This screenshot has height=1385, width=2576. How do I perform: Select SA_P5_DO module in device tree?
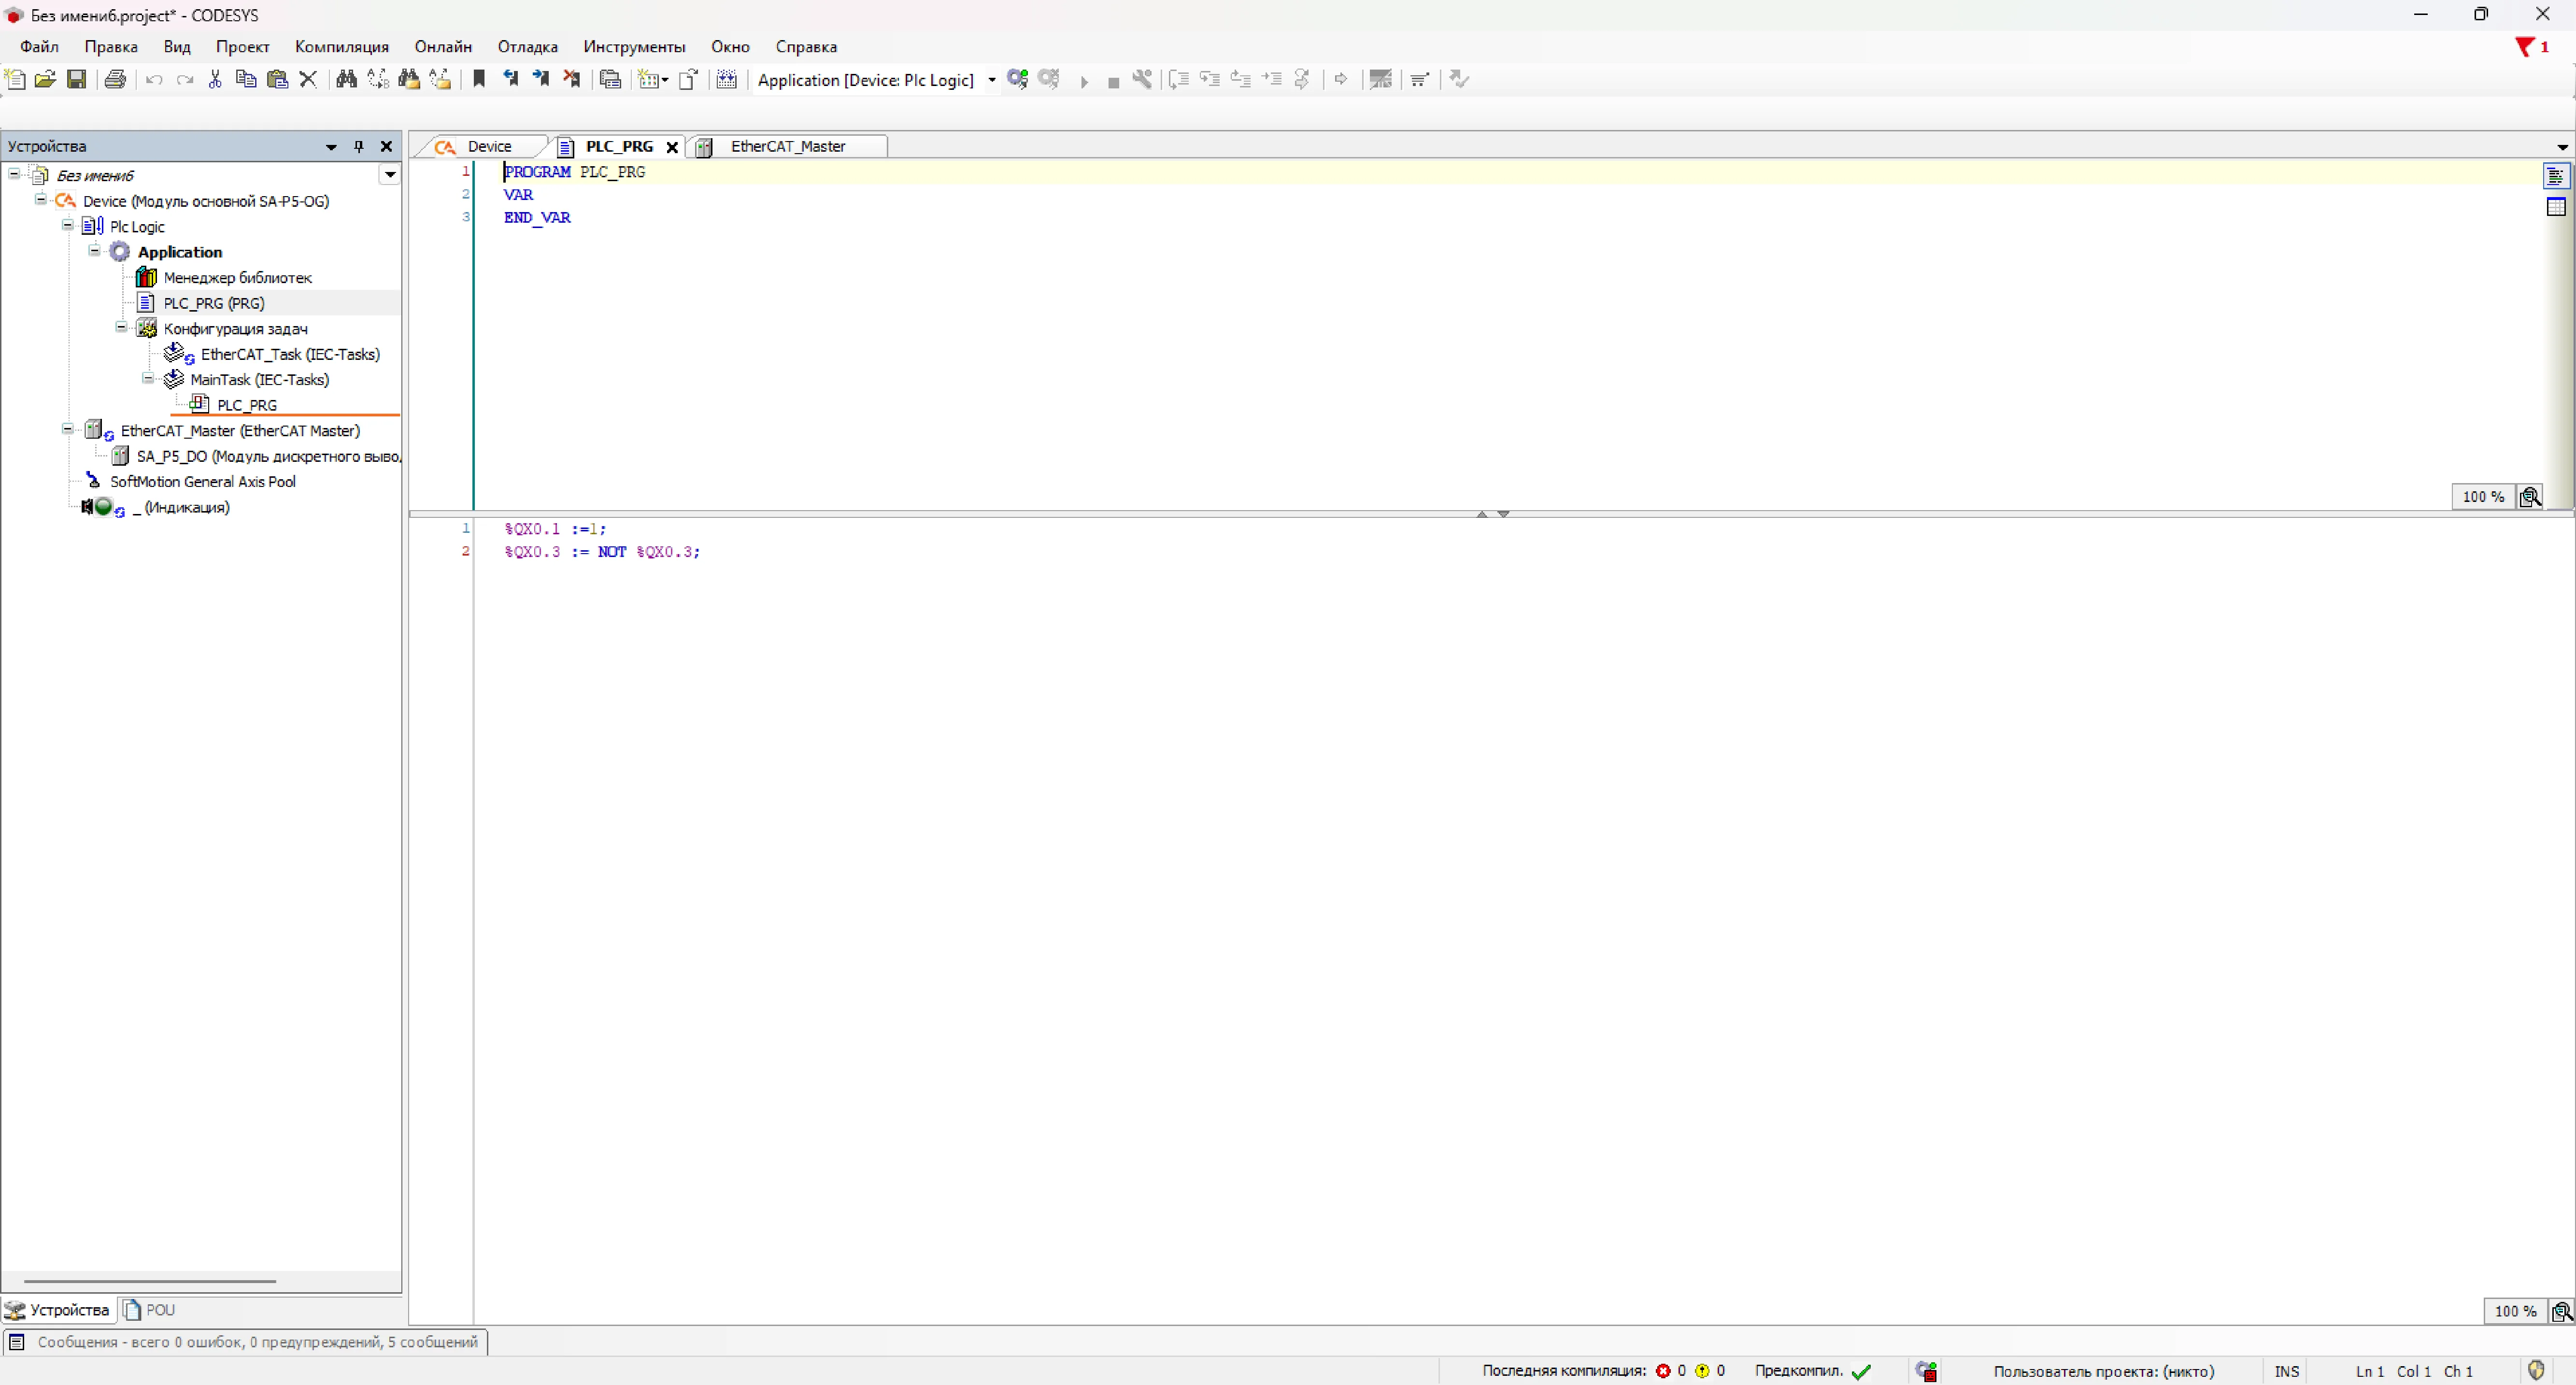[x=268, y=456]
